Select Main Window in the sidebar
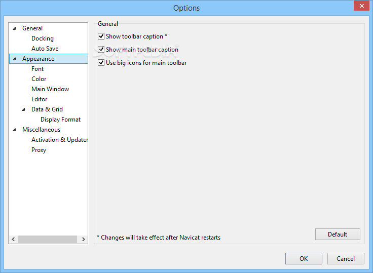Viewport: 373px width, 273px height. click(50, 89)
